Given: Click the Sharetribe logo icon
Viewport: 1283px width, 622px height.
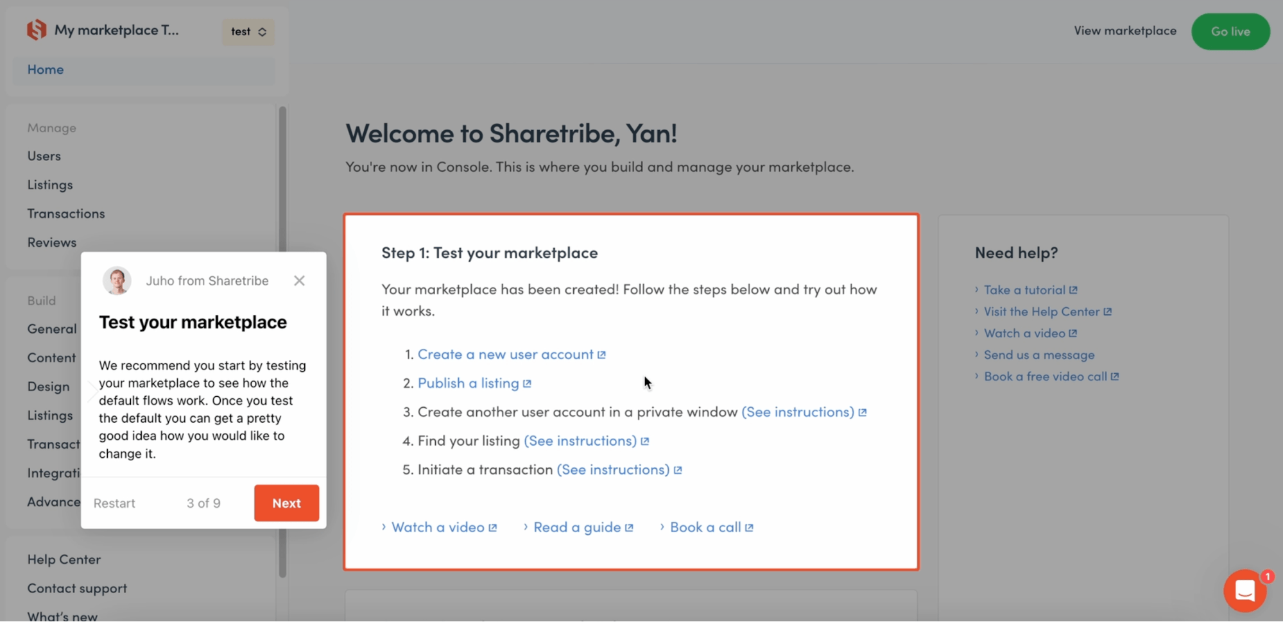Looking at the screenshot, I should point(37,30).
